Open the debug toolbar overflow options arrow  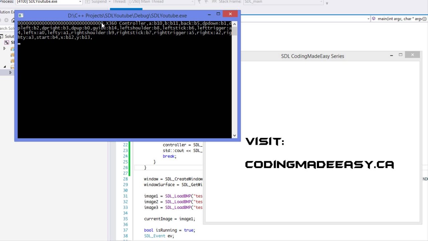pos(327,3)
